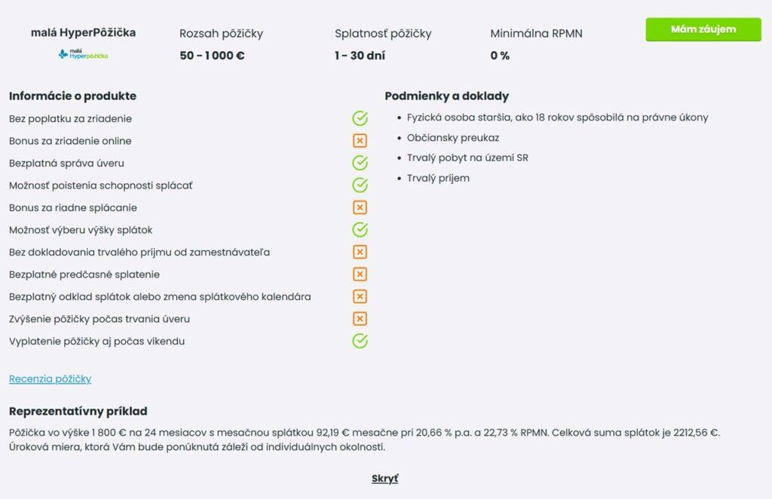This screenshot has width=772, height=499.
Task: Click cross icon beside Bezplatný odklad splátok
Action: pyautogui.click(x=360, y=296)
